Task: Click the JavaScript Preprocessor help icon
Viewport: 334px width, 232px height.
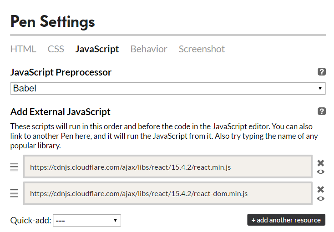Action: click(321, 72)
